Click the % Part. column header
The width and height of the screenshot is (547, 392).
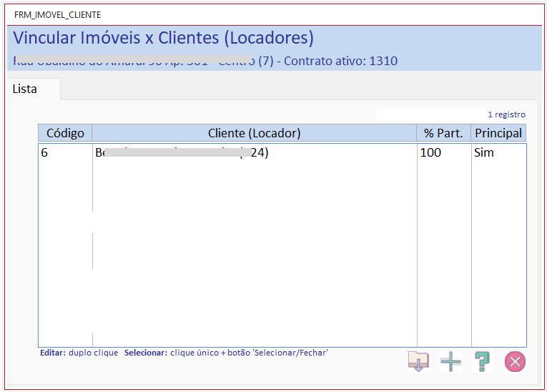(443, 133)
